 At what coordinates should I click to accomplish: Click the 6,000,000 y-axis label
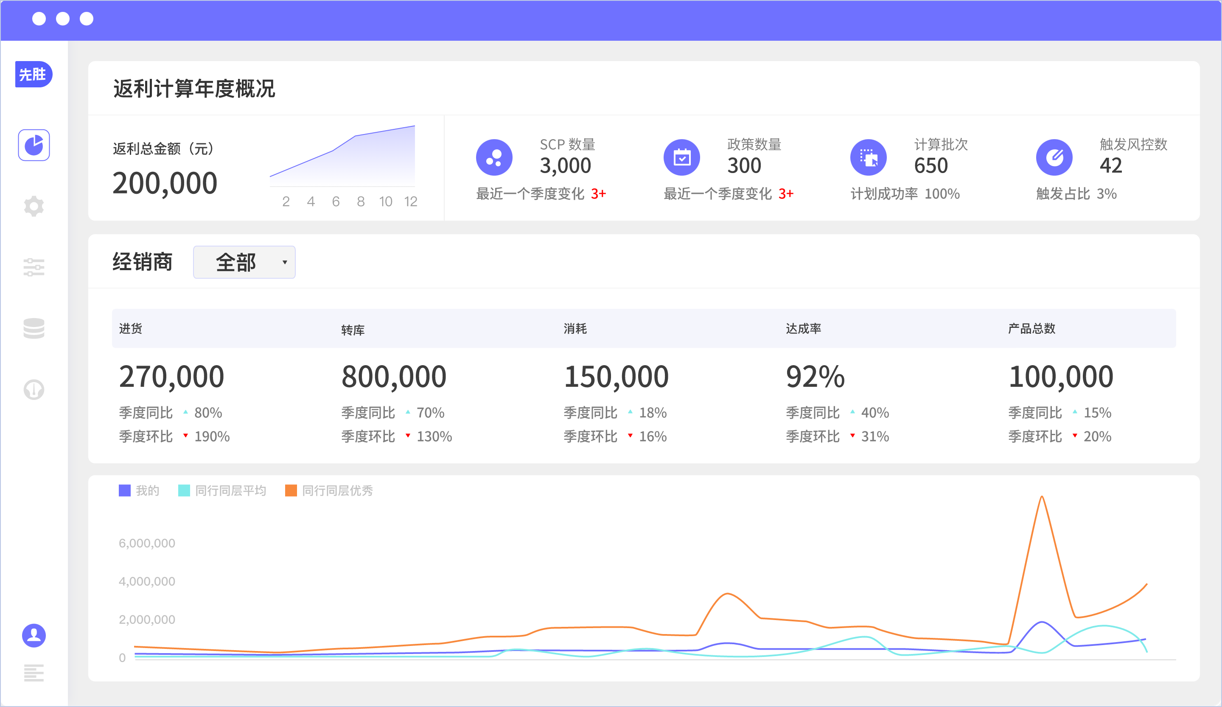pos(147,543)
